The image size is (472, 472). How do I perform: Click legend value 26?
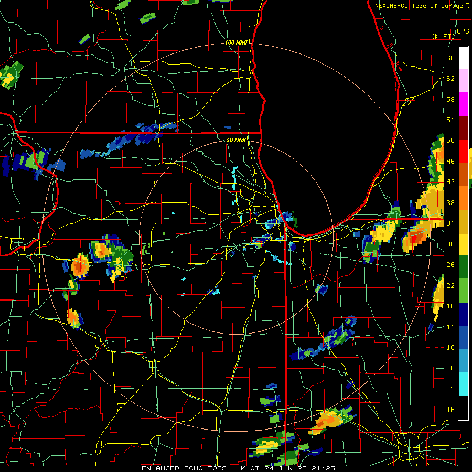point(450,265)
